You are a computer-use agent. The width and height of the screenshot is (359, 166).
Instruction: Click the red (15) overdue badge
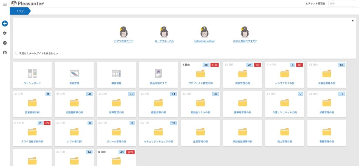pyautogui.click(x=214, y=65)
